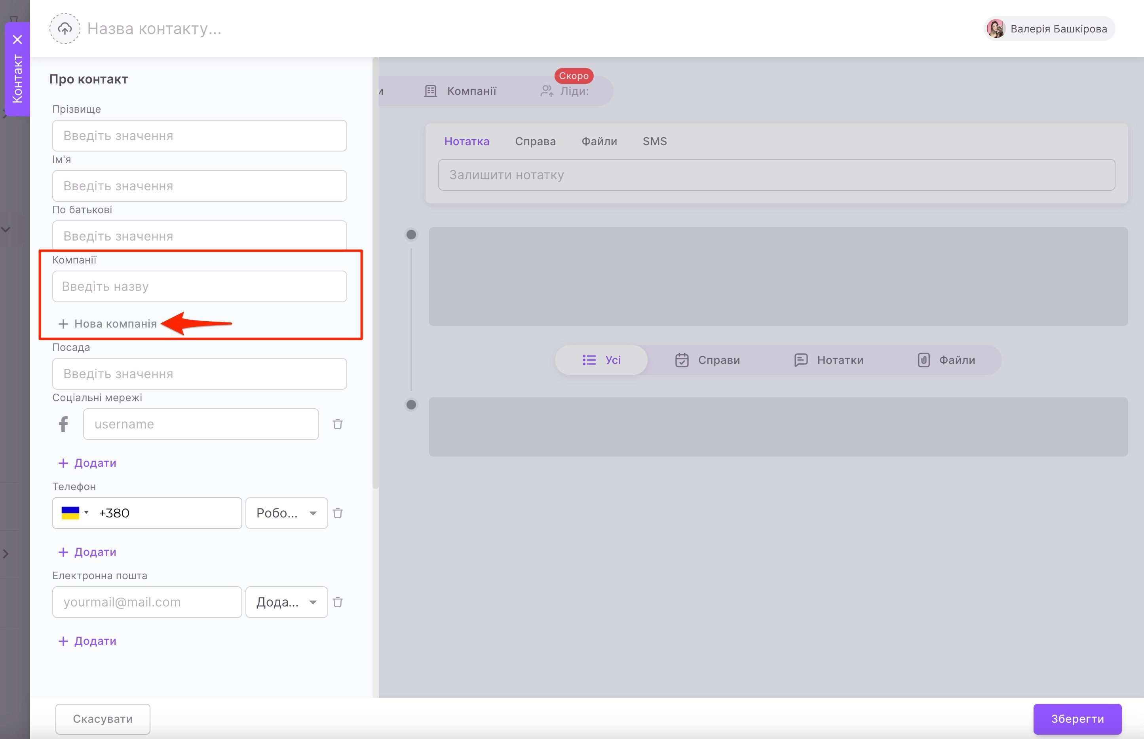
Task: Expand the phone type dropdown Робо...
Action: [x=287, y=513]
